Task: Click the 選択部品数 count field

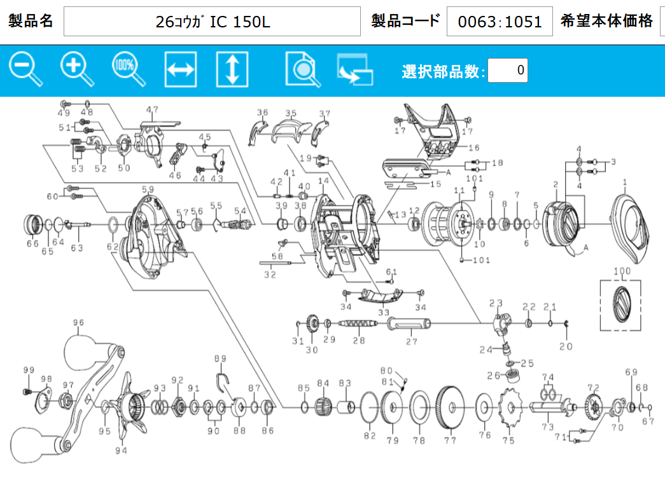Action: 507,71
